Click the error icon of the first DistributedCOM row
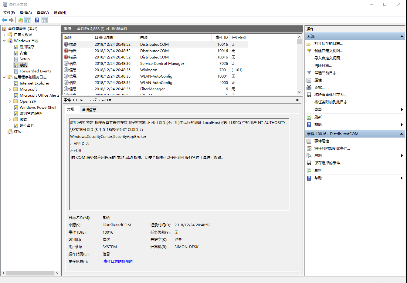 [66, 44]
